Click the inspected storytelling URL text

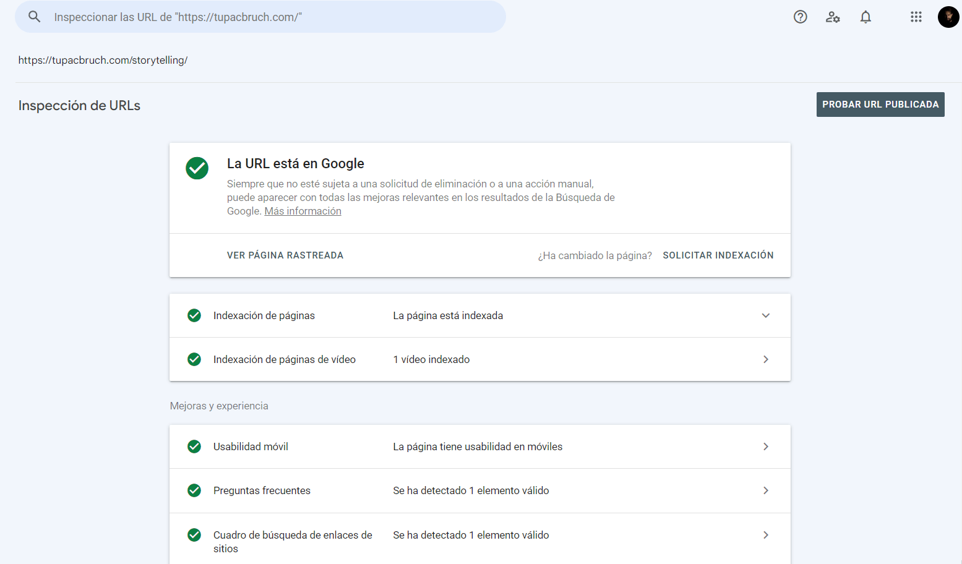pyautogui.click(x=103, y=60)
